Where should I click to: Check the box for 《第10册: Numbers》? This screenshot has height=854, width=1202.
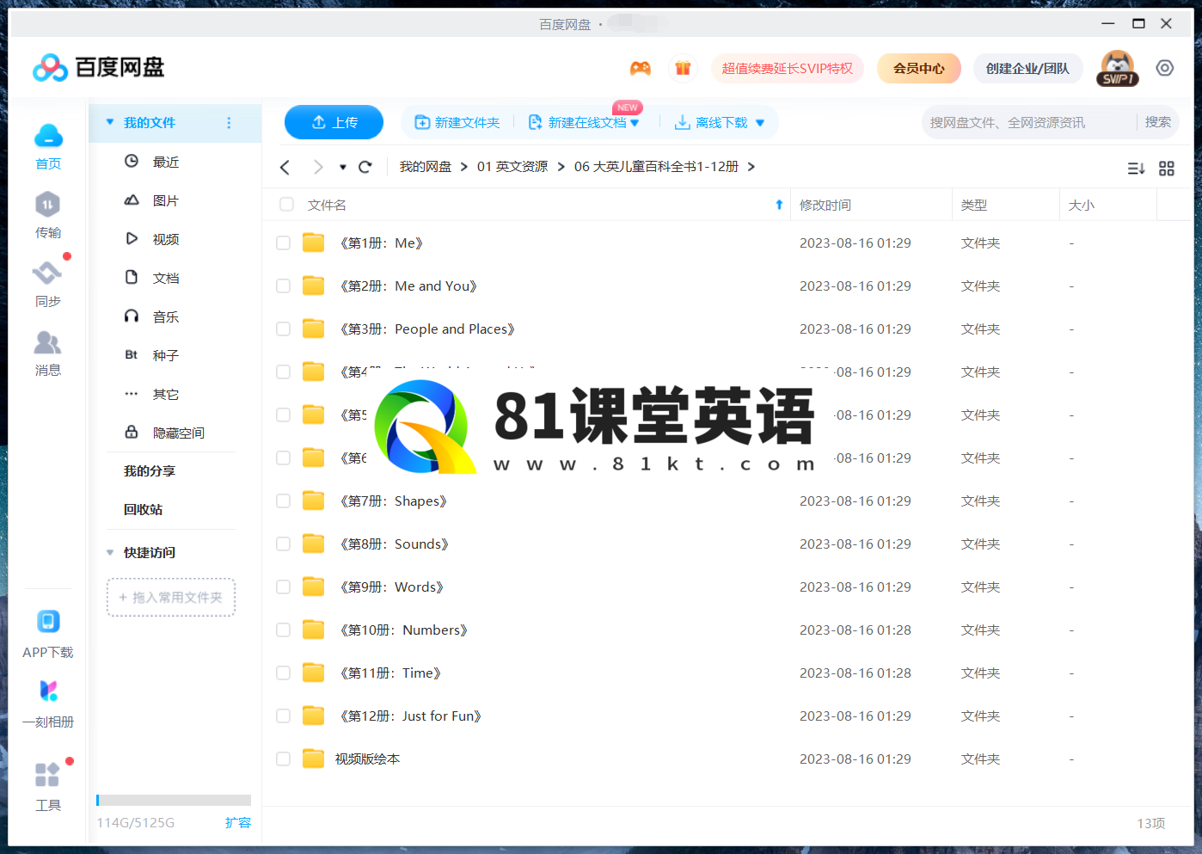pyautogui.click(x=283, y=630)
